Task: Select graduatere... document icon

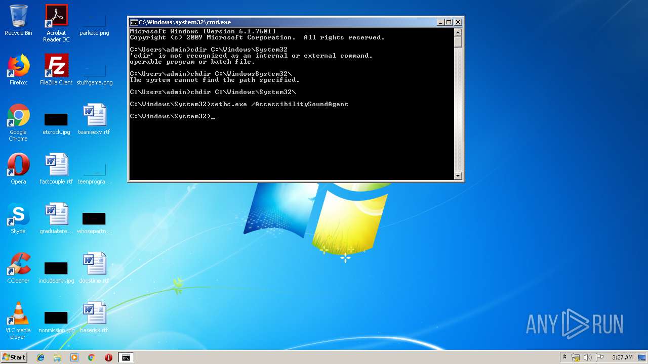Action: pyautogui.click(x=56, y=218)
